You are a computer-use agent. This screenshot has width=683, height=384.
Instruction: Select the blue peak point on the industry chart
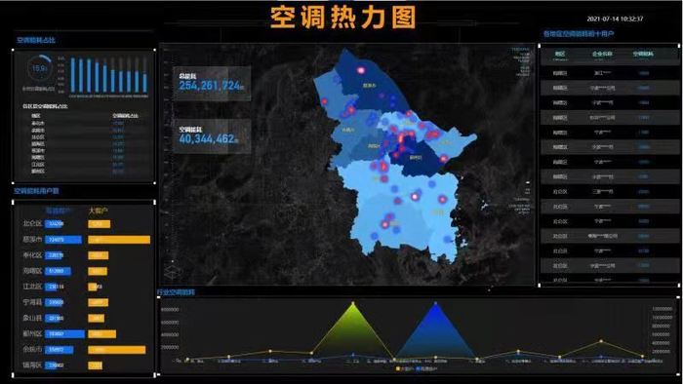point(435,303)
